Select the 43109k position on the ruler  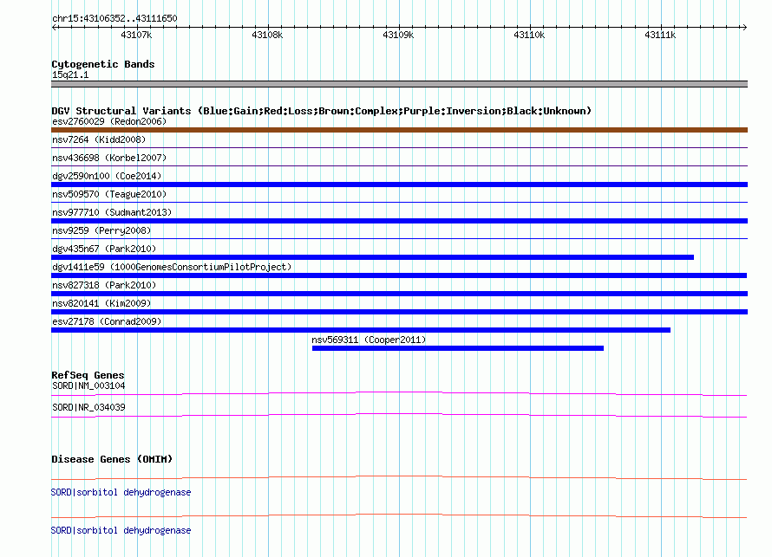(x=398, y=36)
